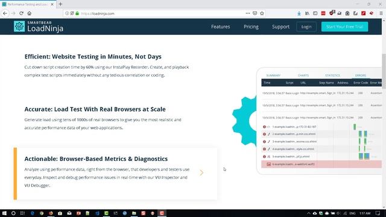Open the Firefox hamburger menu
This screenshot has width=386, height=217.
[x=381, y=13]
